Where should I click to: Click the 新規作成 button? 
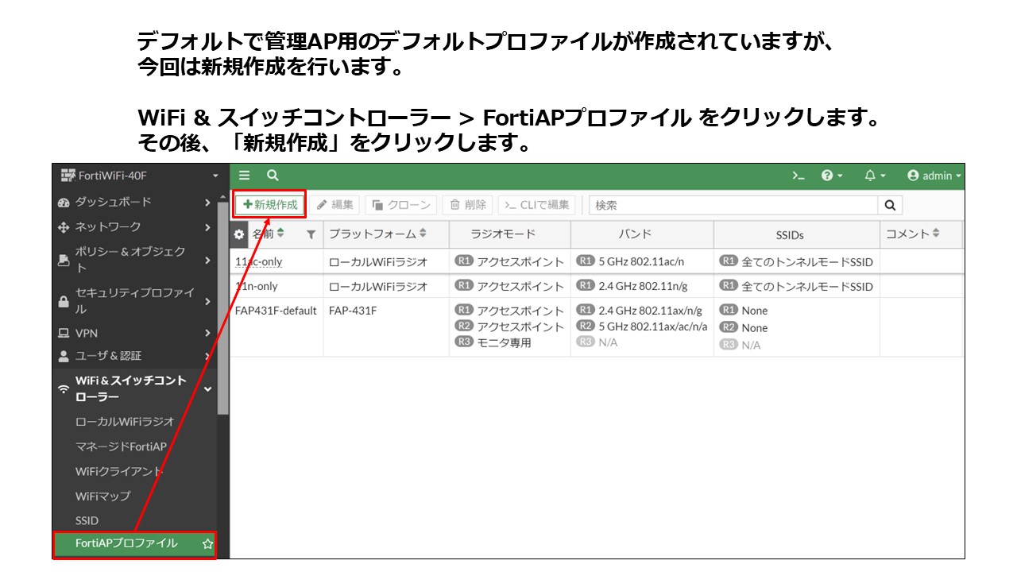point(270,205)
